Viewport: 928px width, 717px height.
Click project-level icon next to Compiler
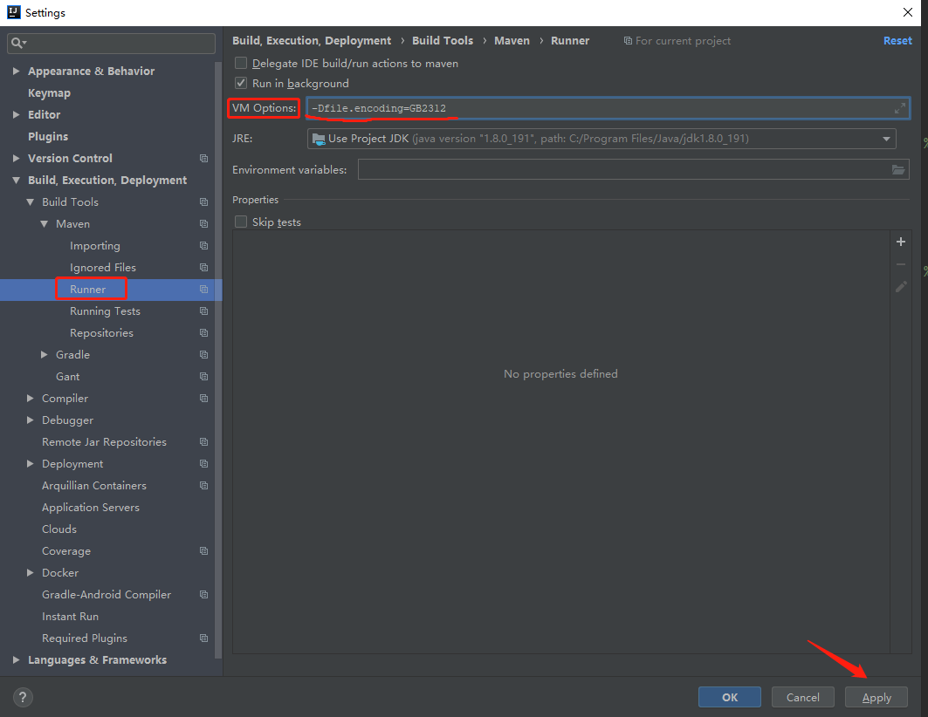click(203, 399)
